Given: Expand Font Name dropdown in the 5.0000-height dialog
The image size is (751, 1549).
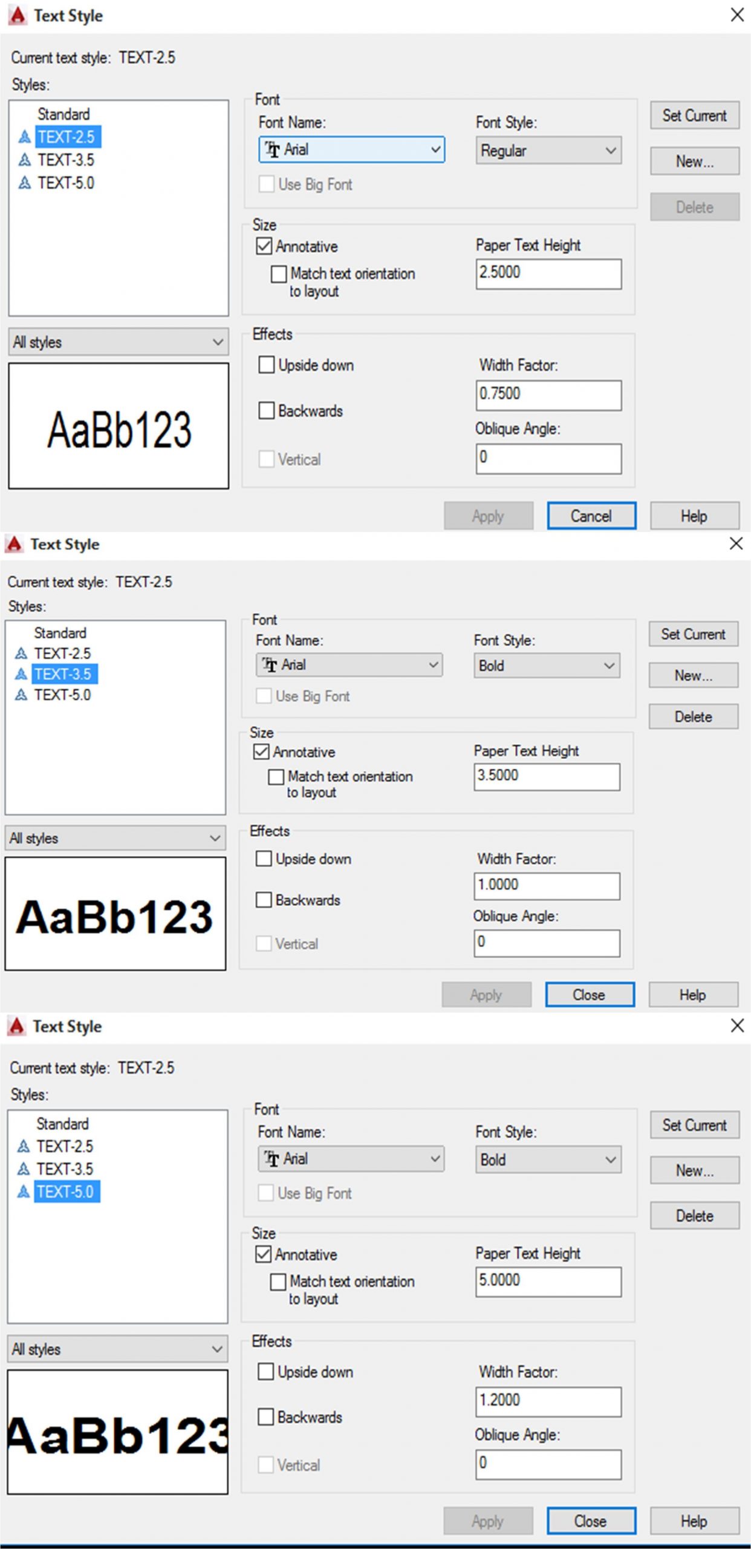Looking at the screenshot, I should click(x=351, y=1159).
